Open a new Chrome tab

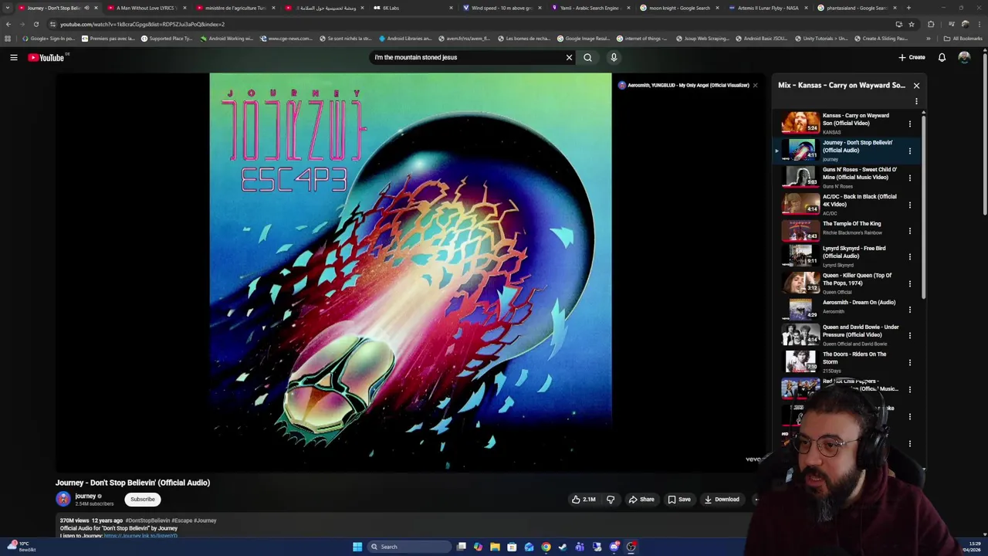908,8
